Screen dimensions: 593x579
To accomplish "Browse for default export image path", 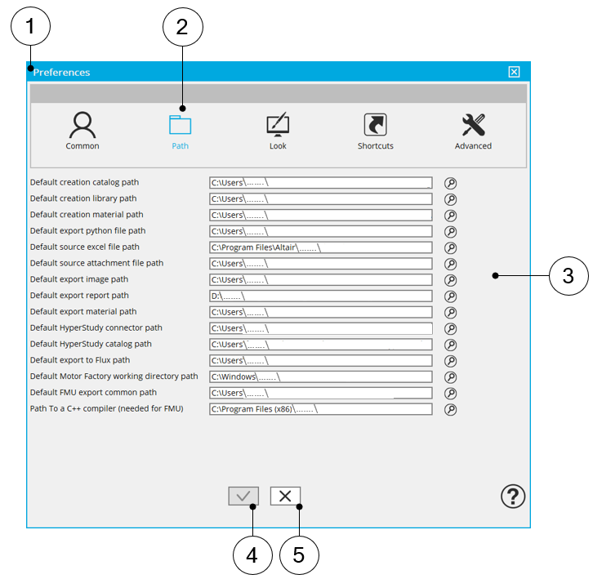I will tap(450, 280).
